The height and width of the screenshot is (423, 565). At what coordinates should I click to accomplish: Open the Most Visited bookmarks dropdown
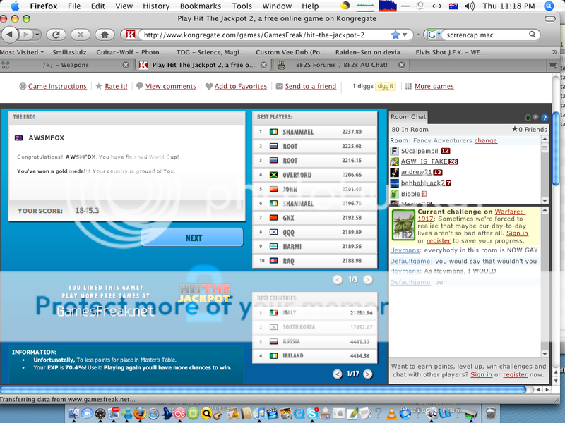(x=22, y=52)
